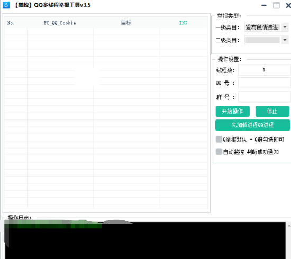Click the log scrollbar up arrow
The width and height of the screenshot is (291, 259).
click(289, 226)
